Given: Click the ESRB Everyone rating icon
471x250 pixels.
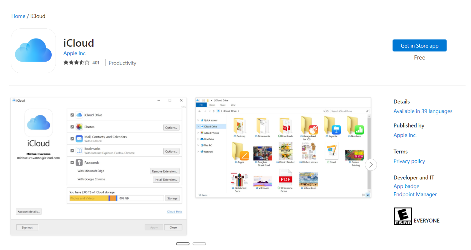Looking at the screenshot, I should pyautogui.click(x=402, y=216).
